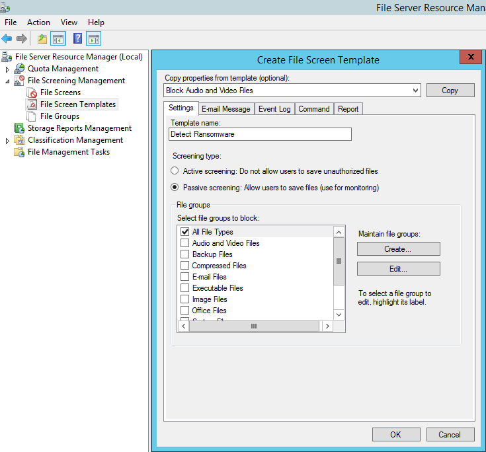Switch to the Command tab
The width and height of the screenshot is (486, 452).
pyautogui.click(x=314, y=109)
